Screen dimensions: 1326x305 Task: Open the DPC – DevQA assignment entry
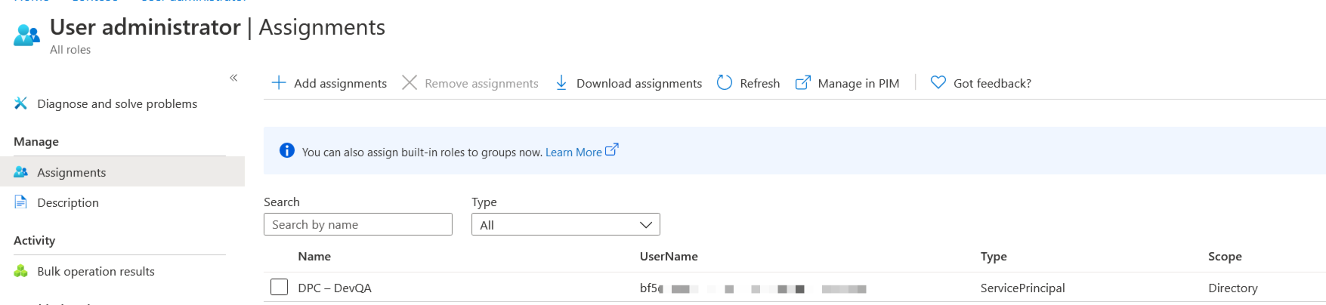point(335,288)
